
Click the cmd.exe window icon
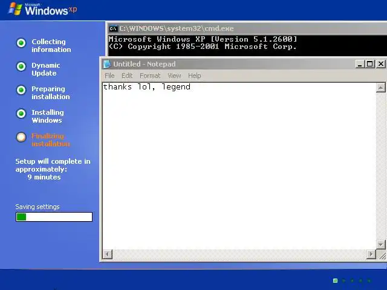coord(113,28)
